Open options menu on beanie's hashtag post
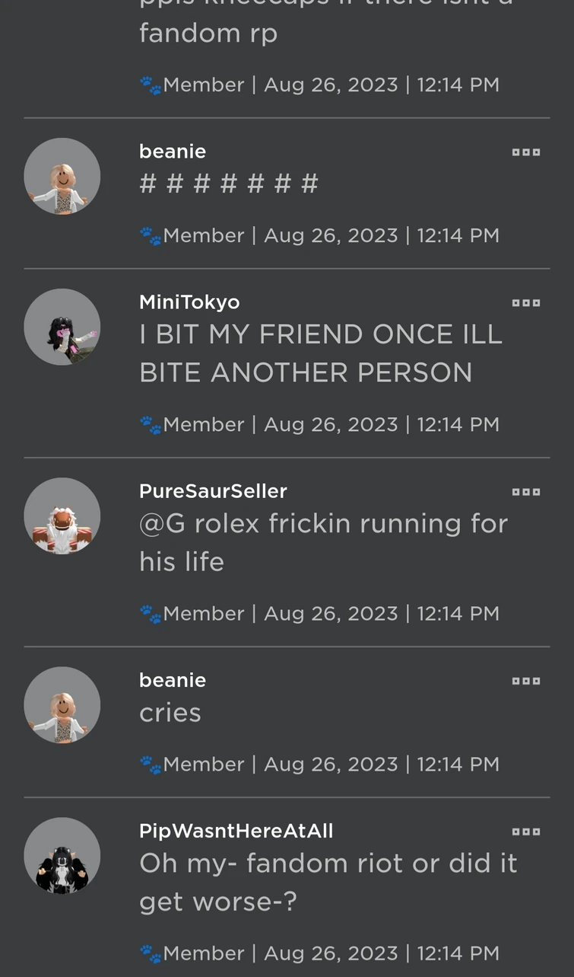574x977 pixels. click(x=526, y=152)
